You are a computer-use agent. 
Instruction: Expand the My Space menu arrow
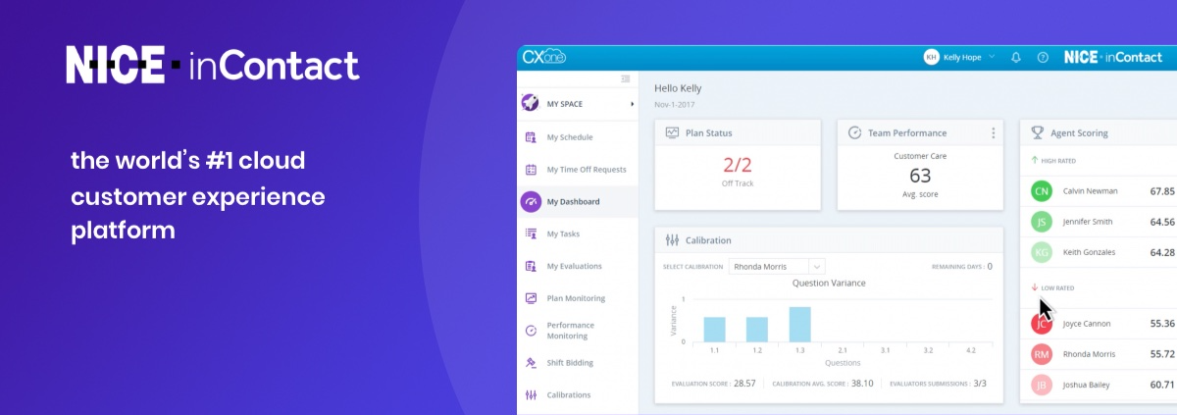click(632, 103)
